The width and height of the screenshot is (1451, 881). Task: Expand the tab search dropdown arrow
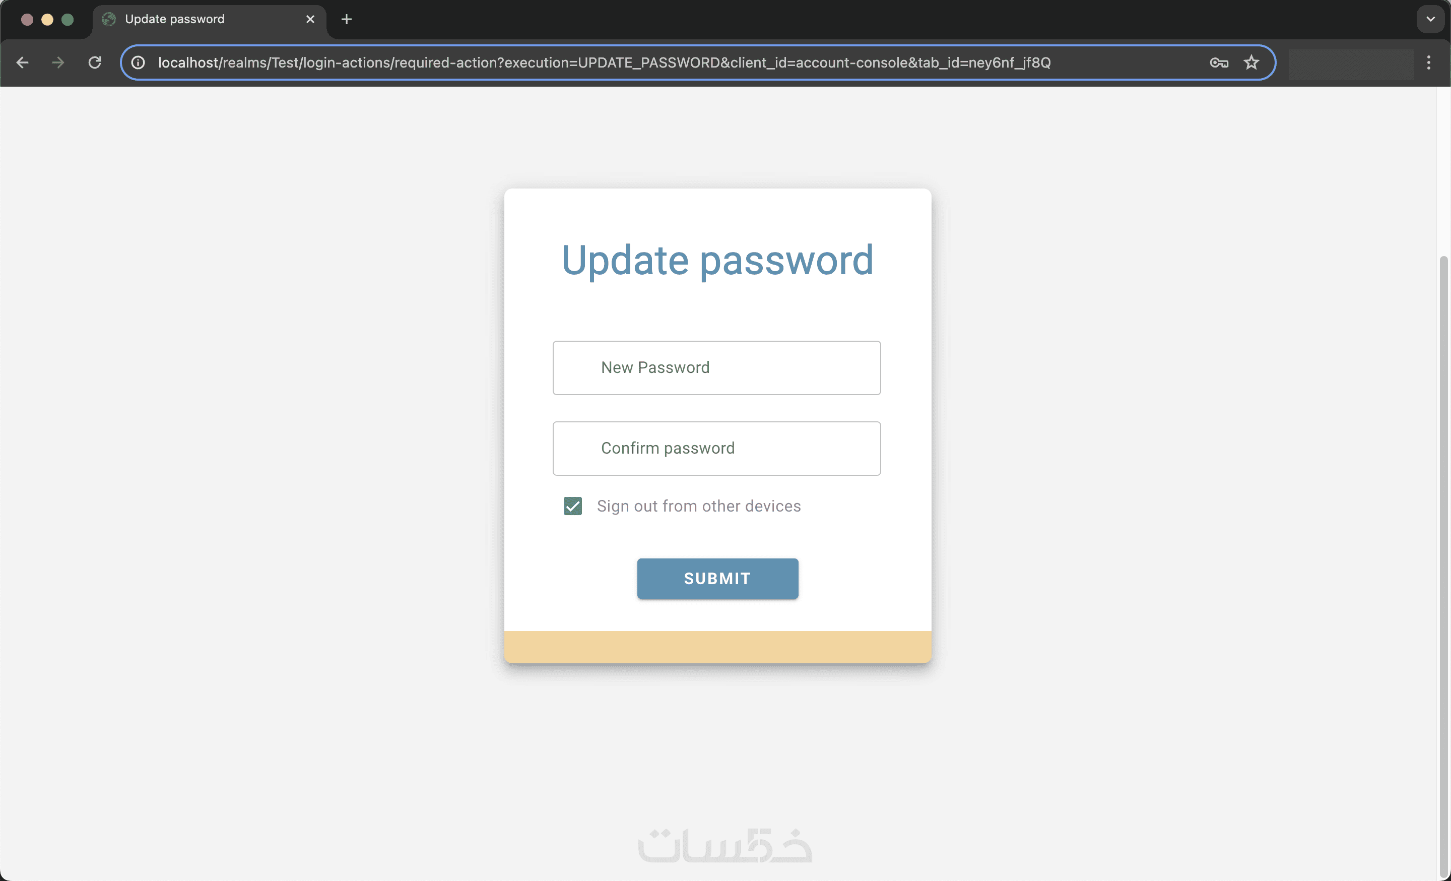coord(1430,20)
